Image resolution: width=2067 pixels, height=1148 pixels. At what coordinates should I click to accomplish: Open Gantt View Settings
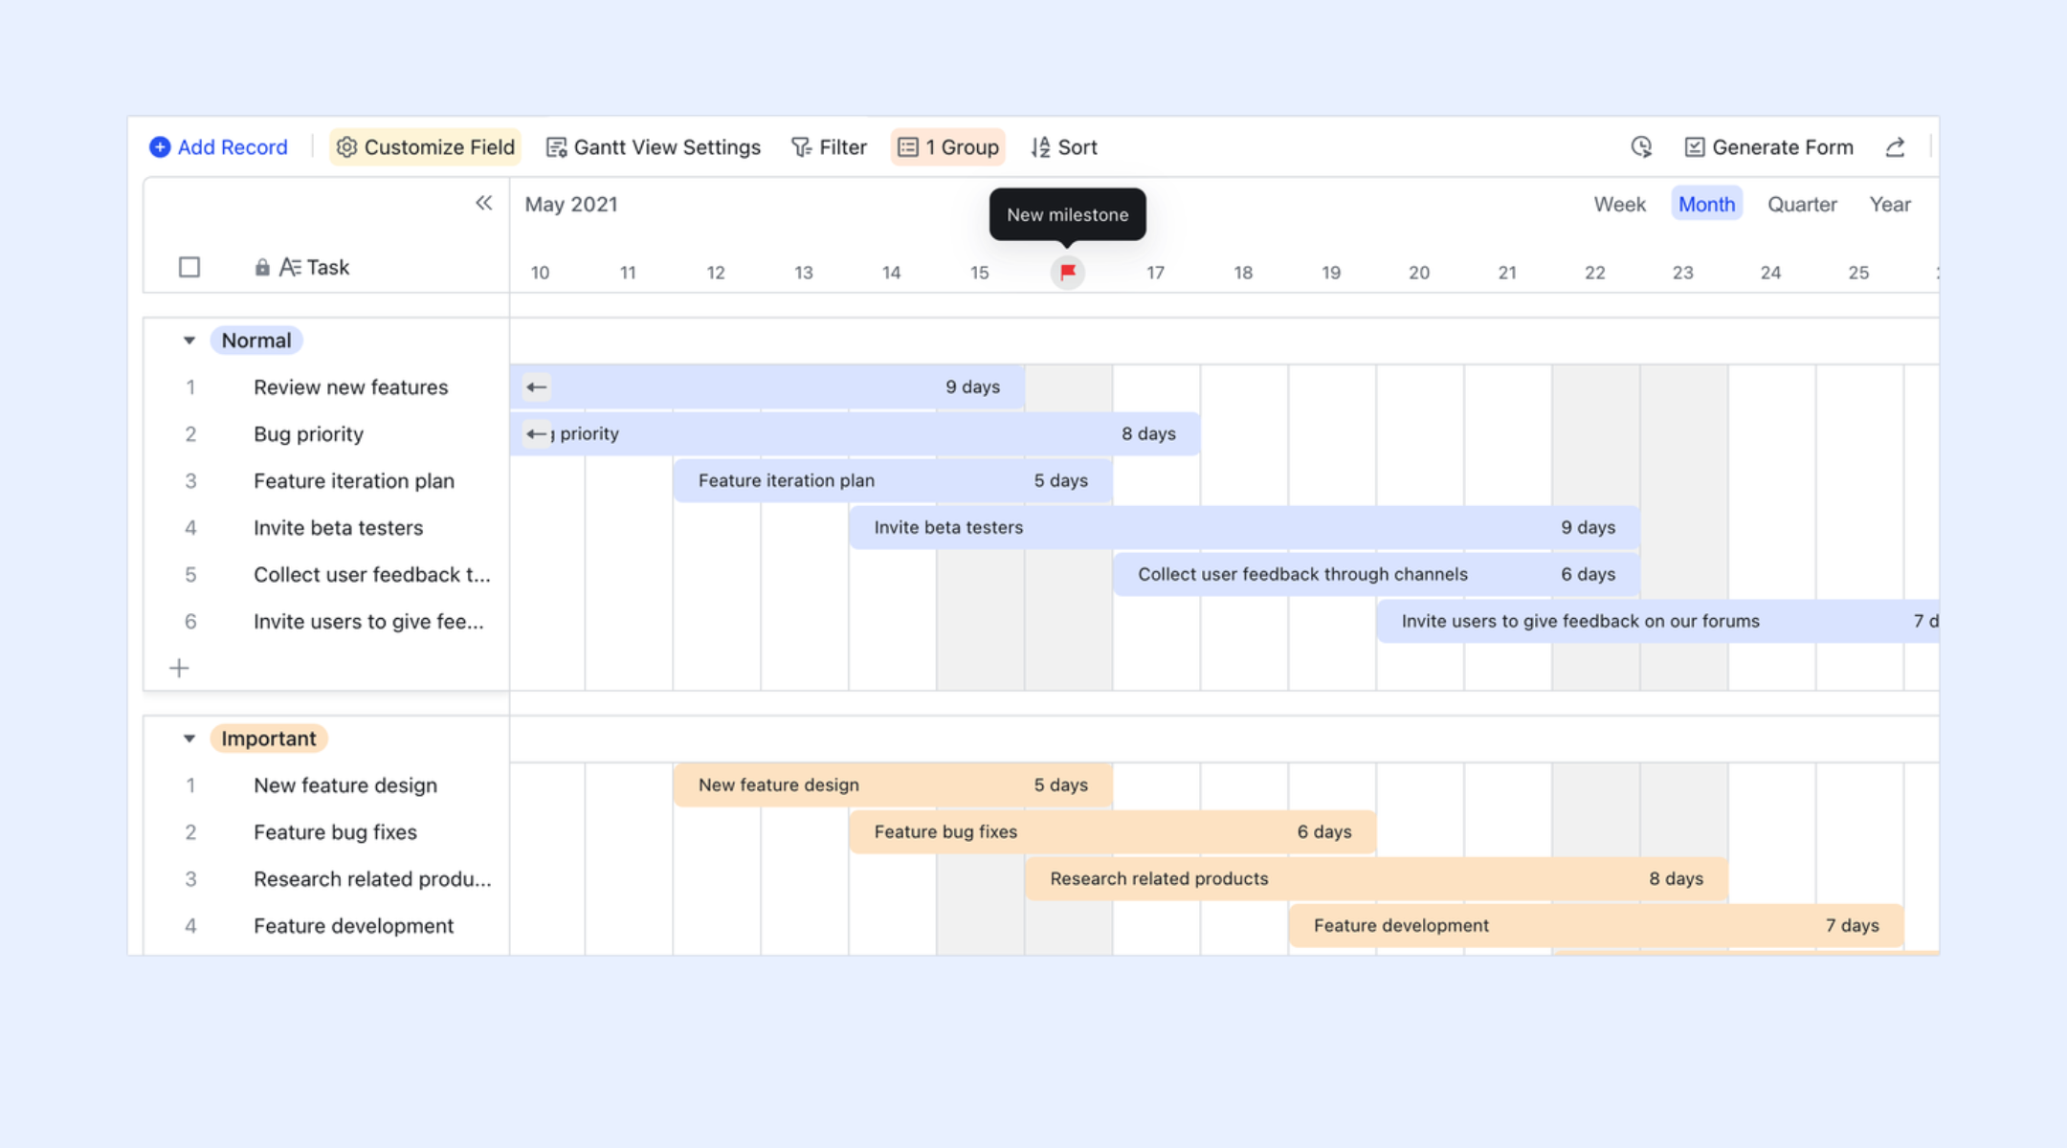654,147
